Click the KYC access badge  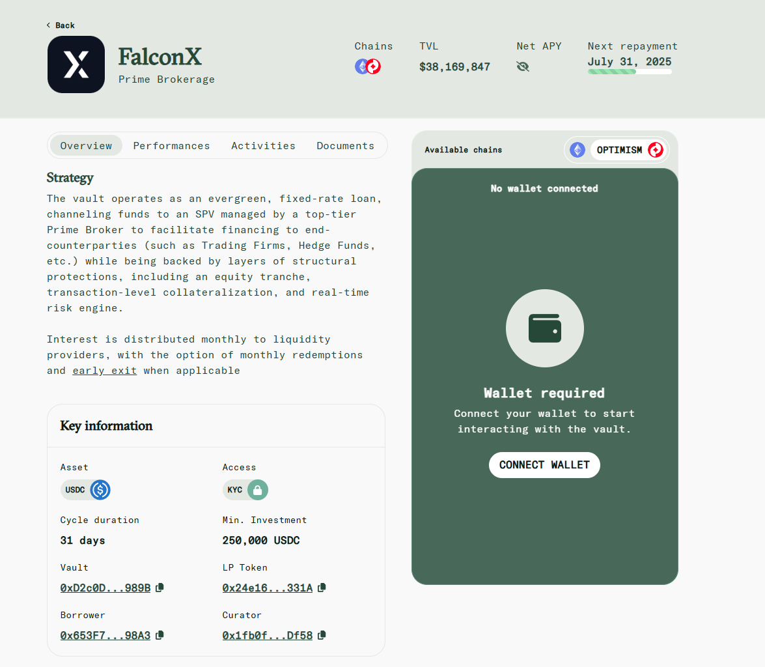pos(245,490)
